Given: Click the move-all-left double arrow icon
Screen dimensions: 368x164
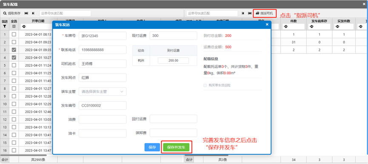Looking at the screenshot, I should tap(250, 13).
